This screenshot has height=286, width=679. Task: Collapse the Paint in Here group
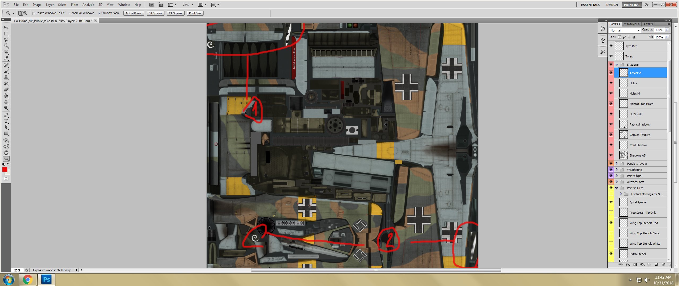(617, 188)
